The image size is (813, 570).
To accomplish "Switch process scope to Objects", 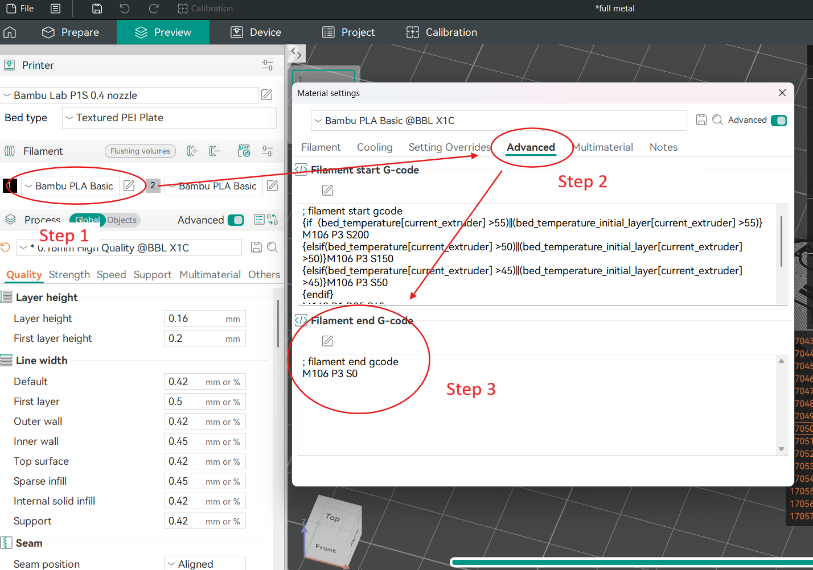I will click(122, 220).
